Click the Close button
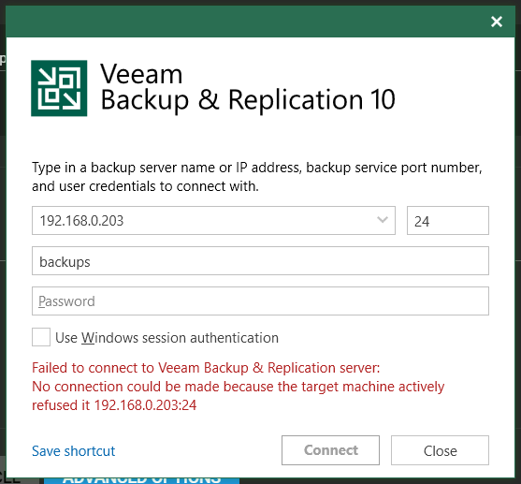This screenshot has height=484, width=521. tap(440, 450)
